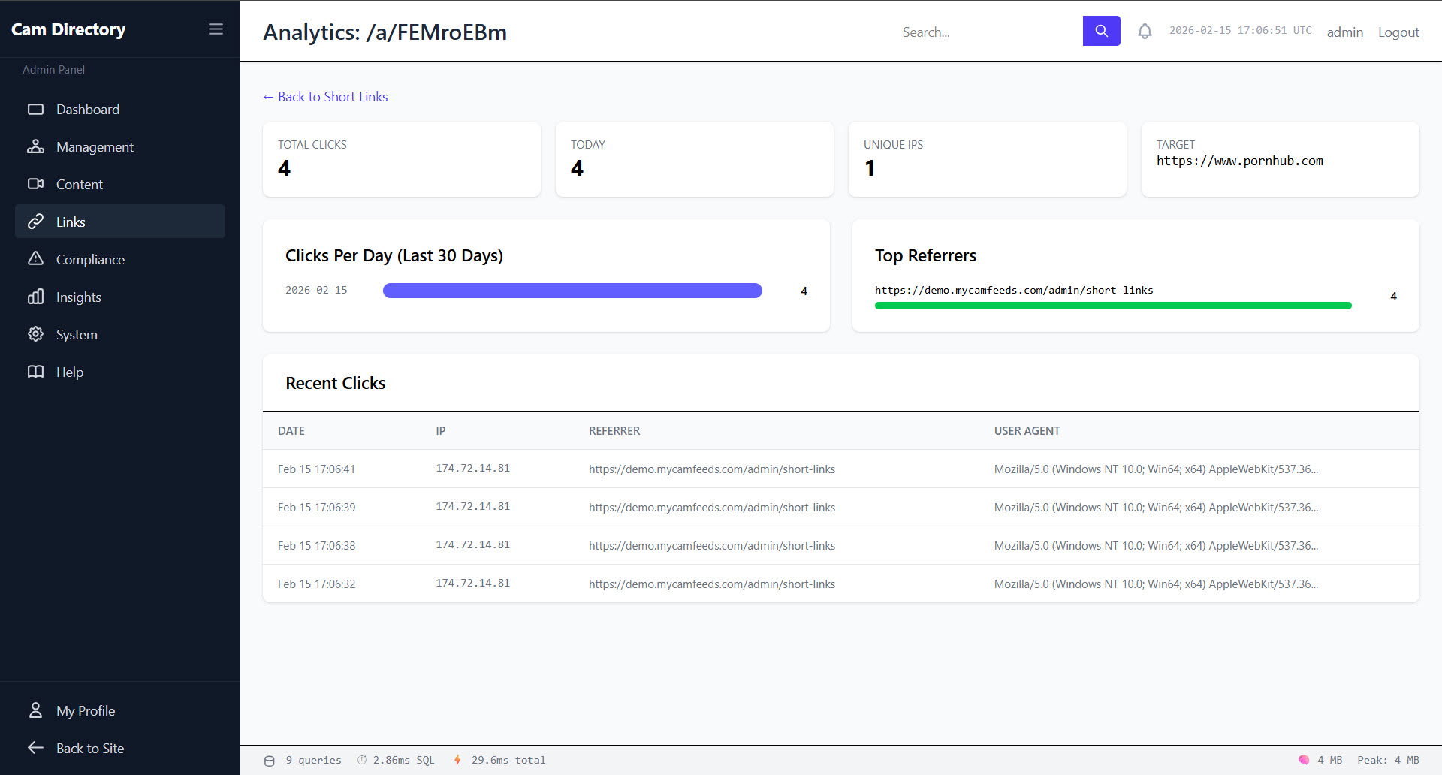Viewport: 1442px width, 775px height.
Task: Click the Dashboard sidebar icon
Action: (35, 110)
